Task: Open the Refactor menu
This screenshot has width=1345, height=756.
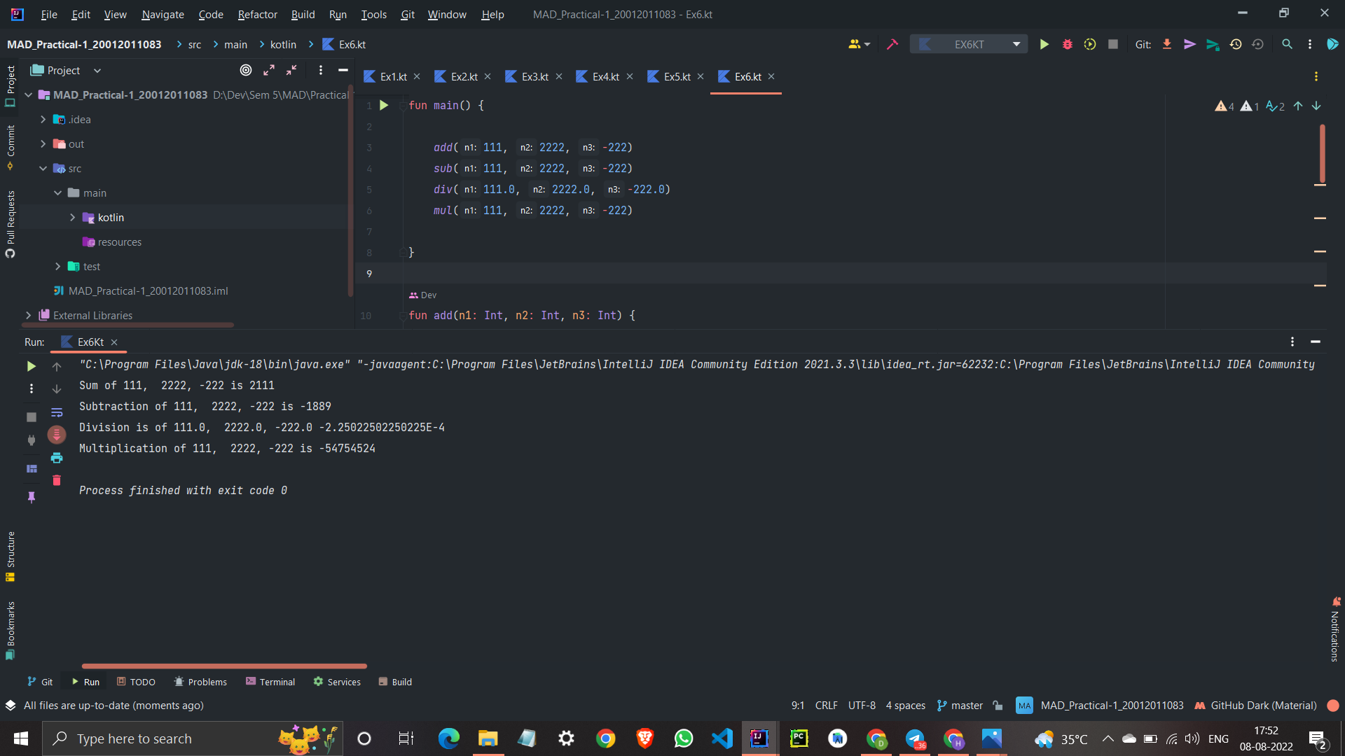Action: click(257, 14)
